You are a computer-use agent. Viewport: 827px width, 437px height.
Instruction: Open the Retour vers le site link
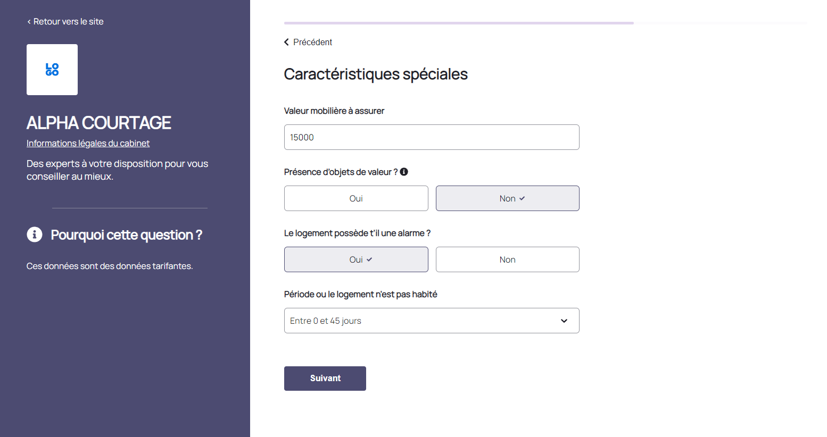point(68,22)
